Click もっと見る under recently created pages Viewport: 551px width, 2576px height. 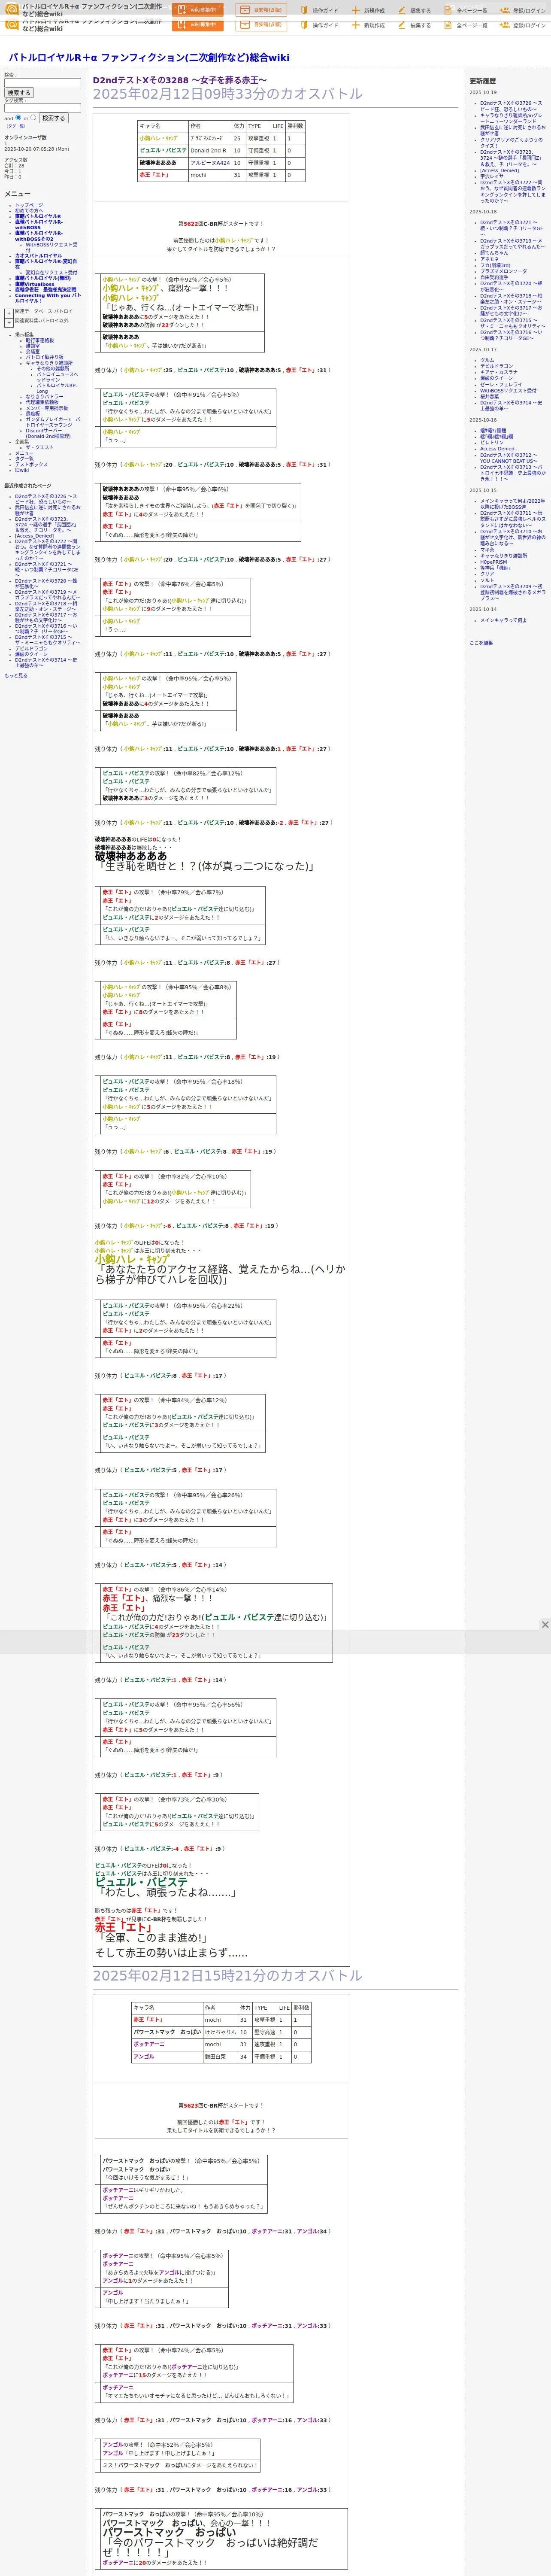coord(15,676)
